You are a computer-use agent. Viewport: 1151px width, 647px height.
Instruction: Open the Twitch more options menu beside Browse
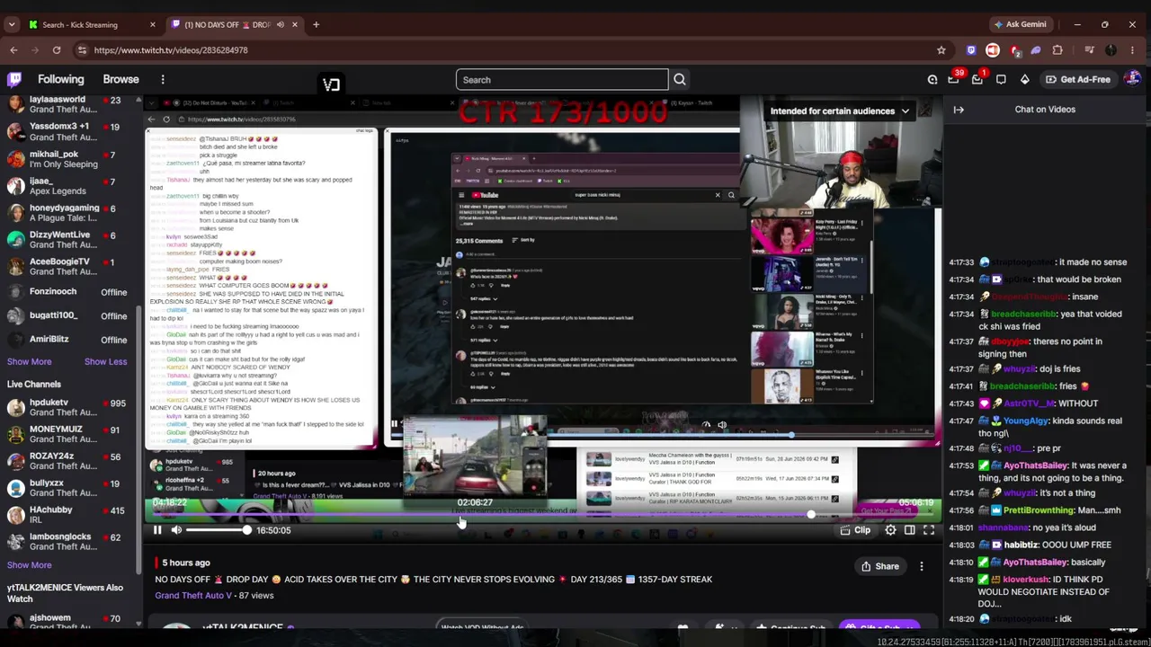[163, 79]
